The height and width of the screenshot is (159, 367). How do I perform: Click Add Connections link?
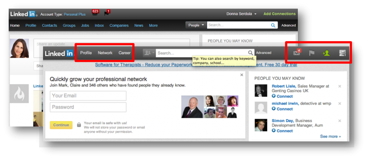(x=280, y=14)
